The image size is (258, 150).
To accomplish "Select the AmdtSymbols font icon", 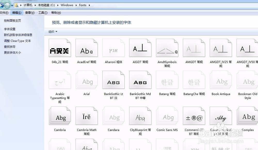I will click(x=167, y=48).
